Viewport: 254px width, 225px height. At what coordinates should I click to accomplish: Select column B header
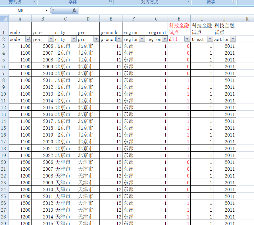(x=43, y=19)
